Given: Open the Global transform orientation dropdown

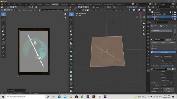Looking at the screenshot, I should 97,7.
